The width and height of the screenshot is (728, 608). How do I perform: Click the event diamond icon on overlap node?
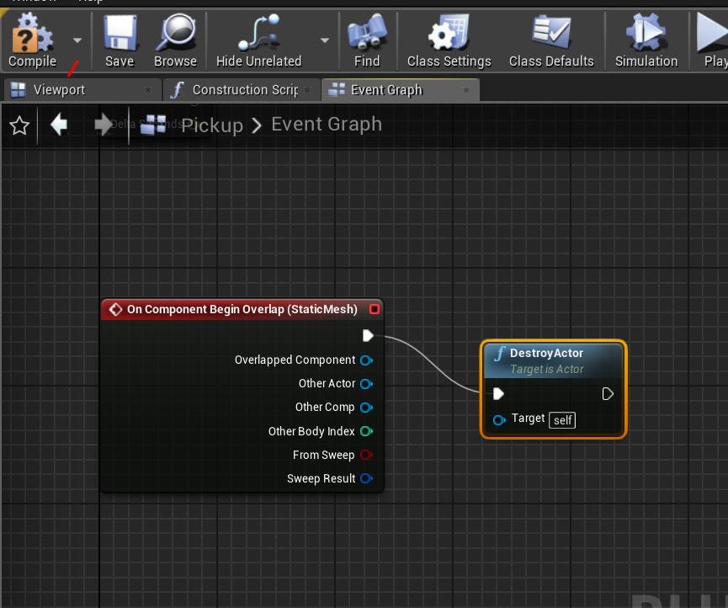[115, 309]
